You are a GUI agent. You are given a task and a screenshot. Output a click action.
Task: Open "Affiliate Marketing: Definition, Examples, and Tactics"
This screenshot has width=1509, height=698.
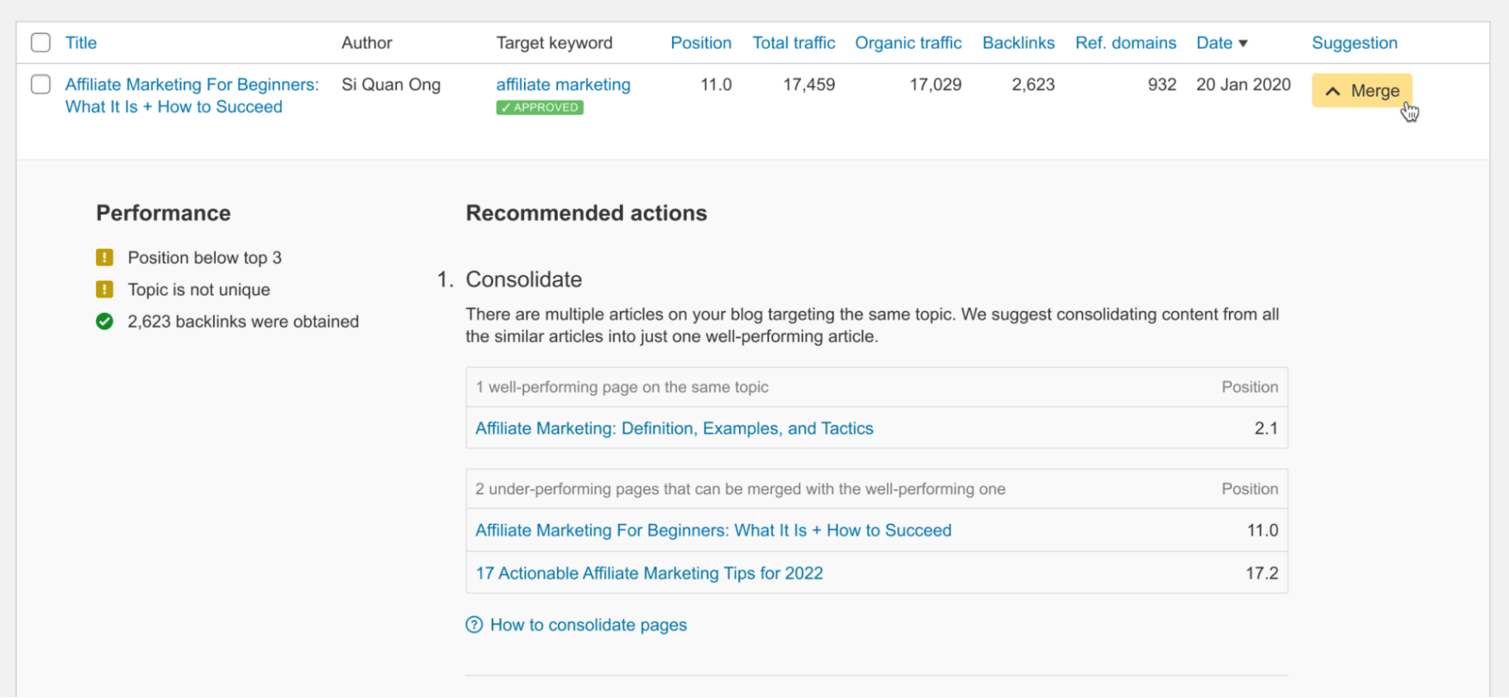pos(673,428)
